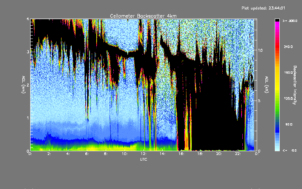The width and height of the screenshot is (302, 189).
Task: Select the 'UTC' x-axis label
Action: pyautogui.click(x=143, y=159)
